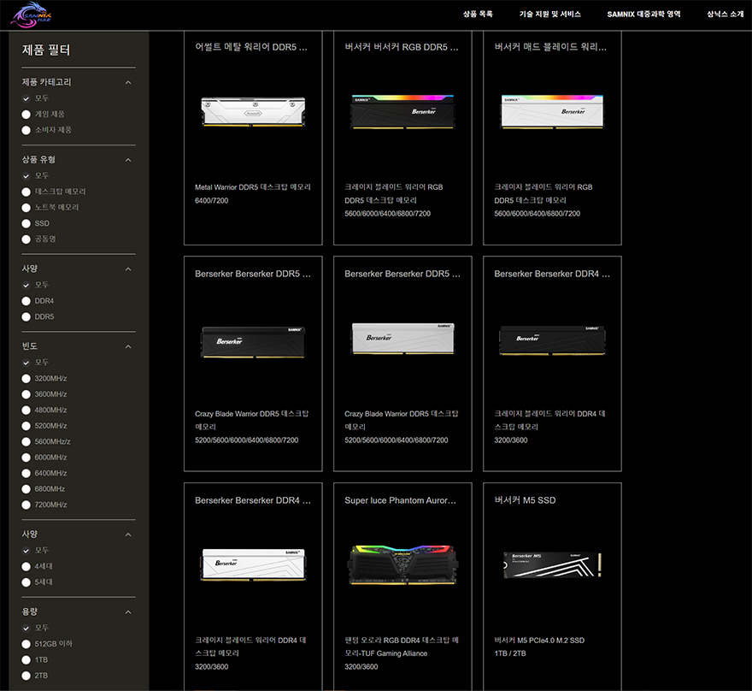Select the 공동명 product type

[x=26, y=239]
